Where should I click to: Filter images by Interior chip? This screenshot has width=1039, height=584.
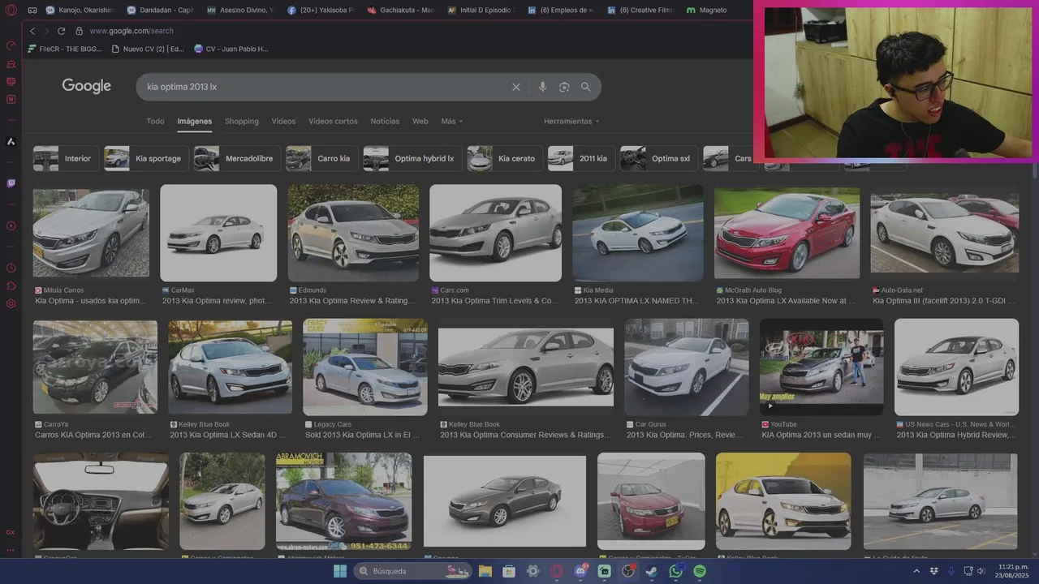[67, 158]
